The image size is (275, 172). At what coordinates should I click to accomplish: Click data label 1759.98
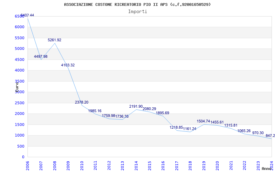108,116
